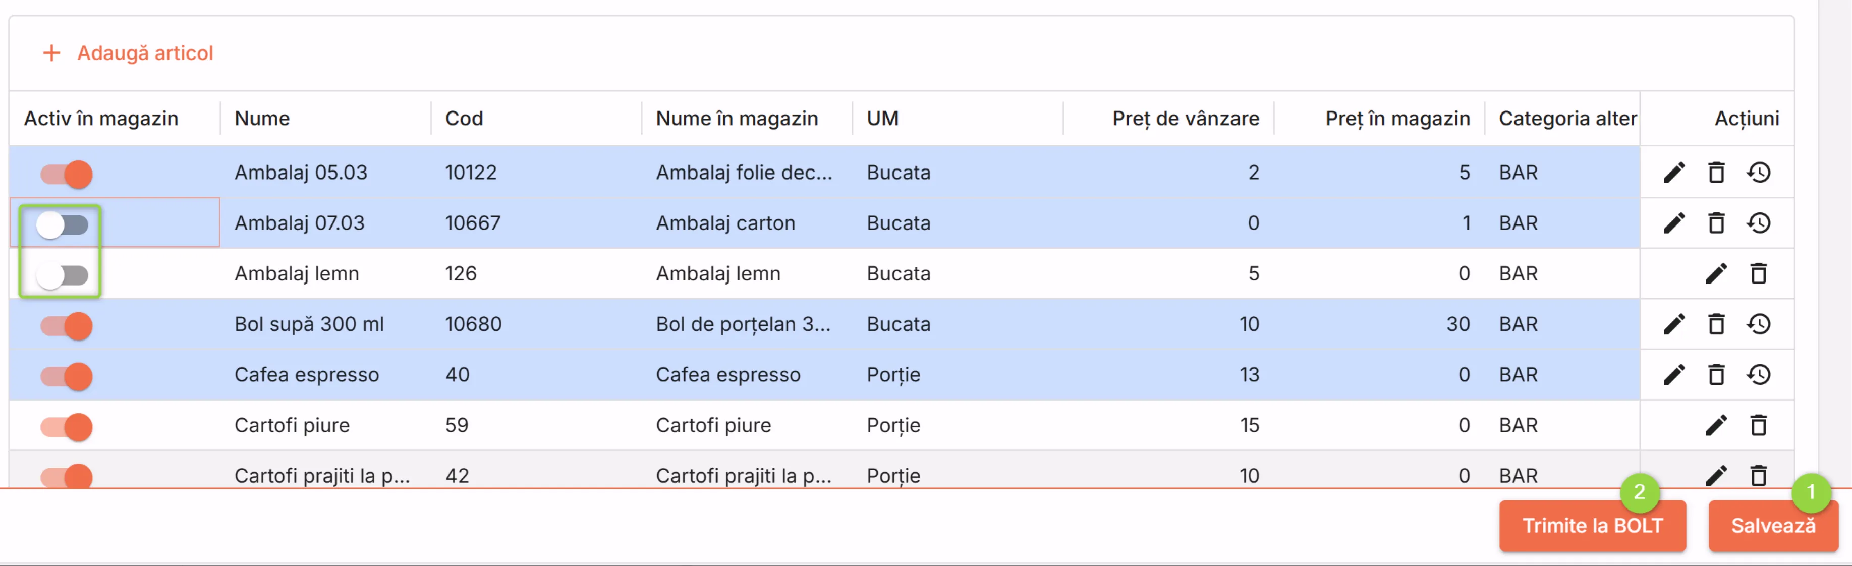Edit the Cafea espresso article
Viewport: 1852px width, 566px height.
(x=1674, y=375)
